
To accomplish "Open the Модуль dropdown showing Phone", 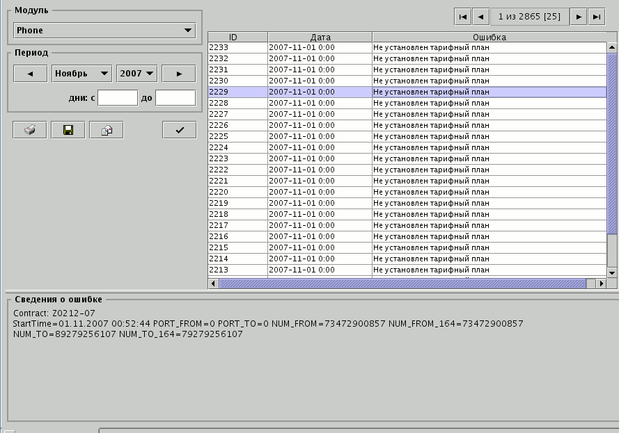I will 104,31.
